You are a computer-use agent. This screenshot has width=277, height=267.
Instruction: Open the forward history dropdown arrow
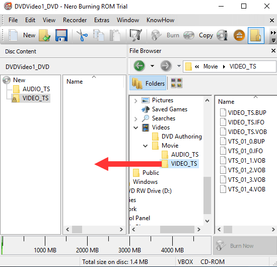(179, 66)
